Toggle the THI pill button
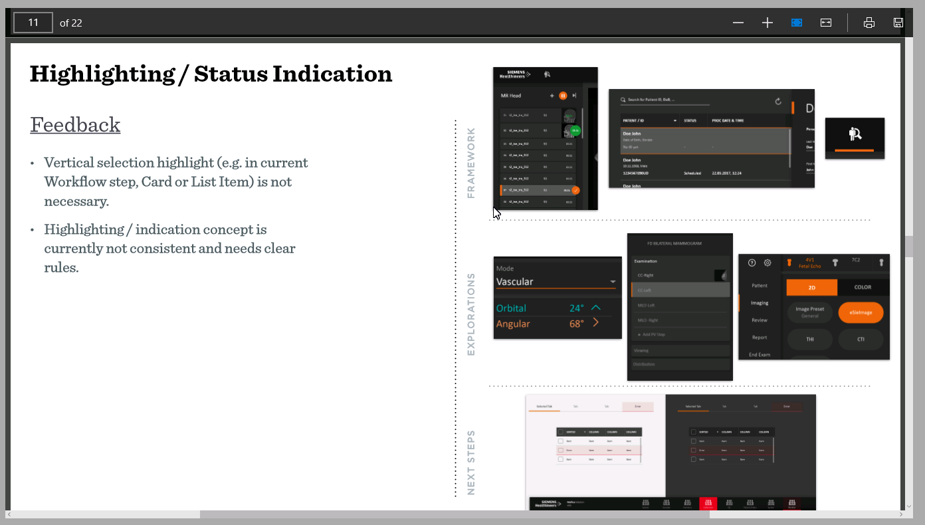The width and height of the screenshot is (925, 525). (x=810, y=339)
